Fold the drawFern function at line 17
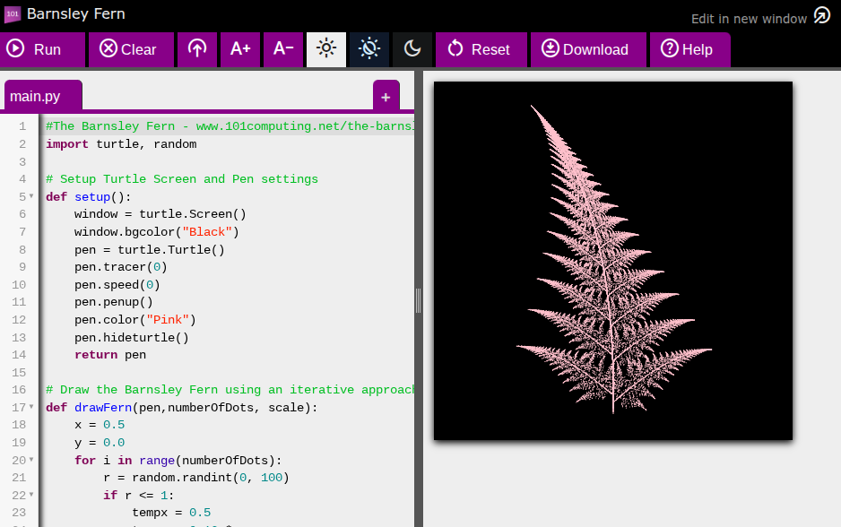 pos(31,408)
